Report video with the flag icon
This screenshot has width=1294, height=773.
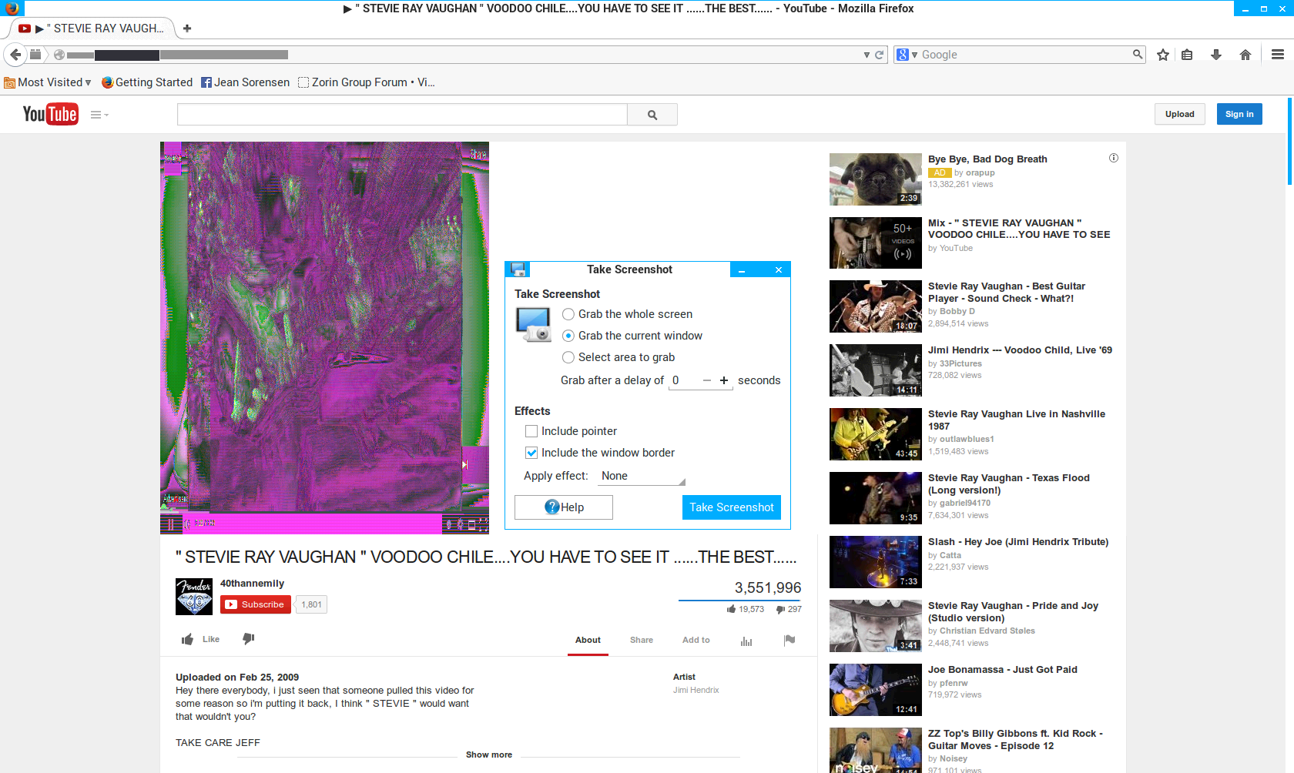789,640
